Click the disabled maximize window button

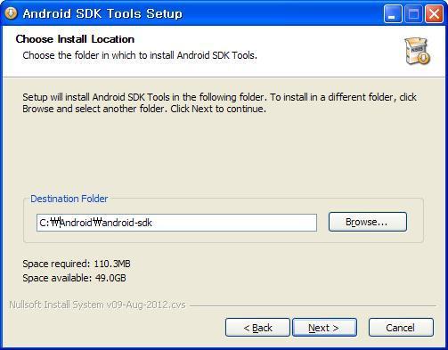click(413, 13)
